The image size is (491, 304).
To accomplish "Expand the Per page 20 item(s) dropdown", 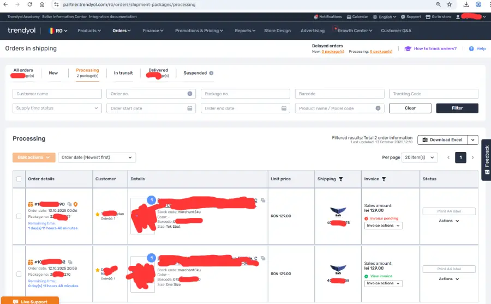I will (x=420, y=157).
